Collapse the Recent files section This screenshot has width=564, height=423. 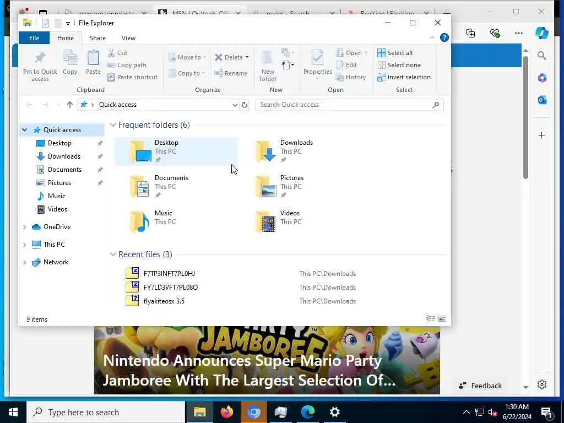coord(113,254)
